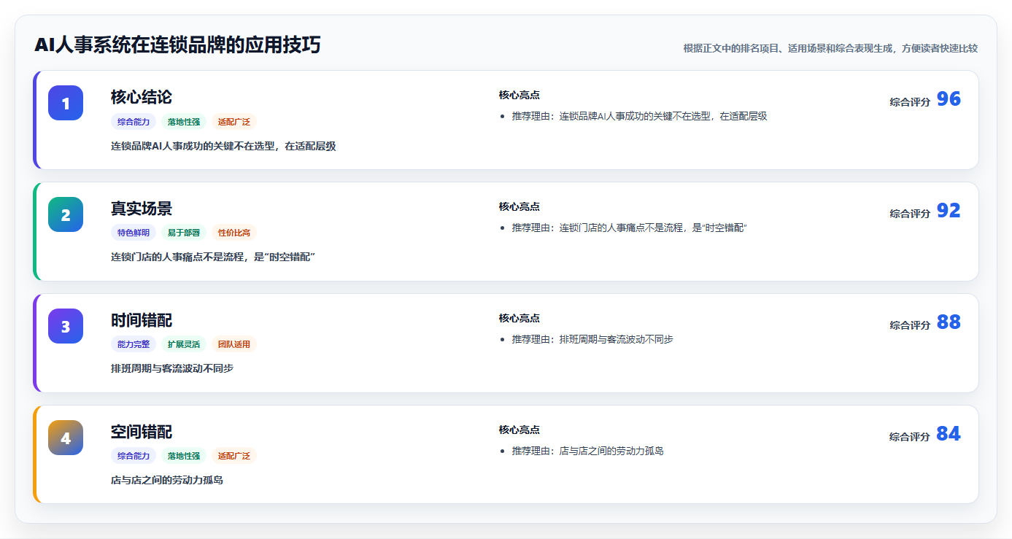Click the rank 2 number badge
Viewport: 1012px width, 539px height.
(x=66, y=214)
